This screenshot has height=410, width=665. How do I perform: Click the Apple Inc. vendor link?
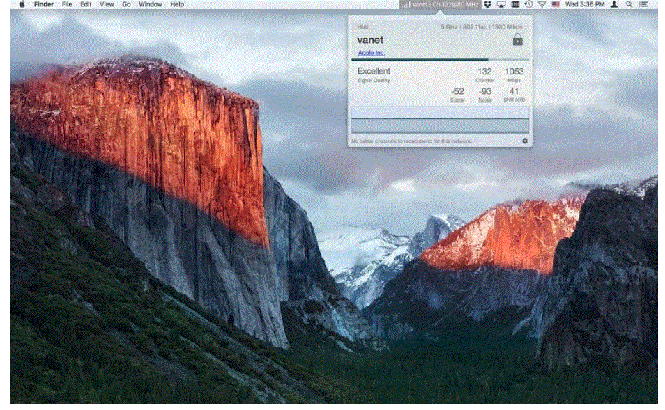372,52
